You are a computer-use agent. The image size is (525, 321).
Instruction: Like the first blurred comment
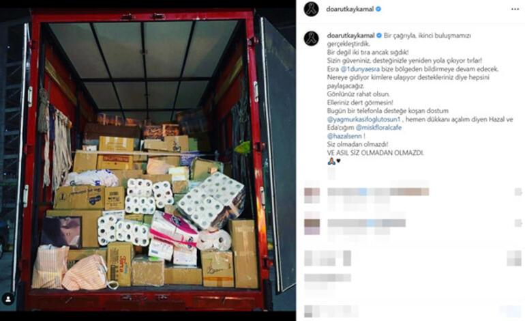coord(518,192)
